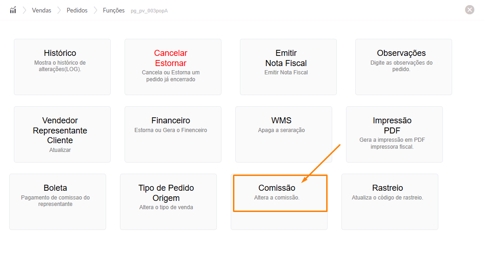Navigate to Pedidos breadcrumb link
The image size is (484, 260).
(77, 10)
